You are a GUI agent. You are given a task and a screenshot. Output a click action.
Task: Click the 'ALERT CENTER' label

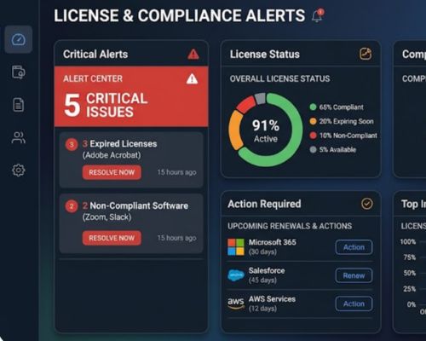(x=93, y=78)
